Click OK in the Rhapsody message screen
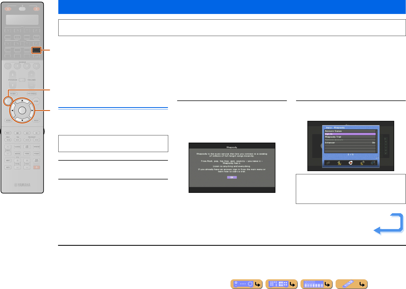 pos(232,177)
